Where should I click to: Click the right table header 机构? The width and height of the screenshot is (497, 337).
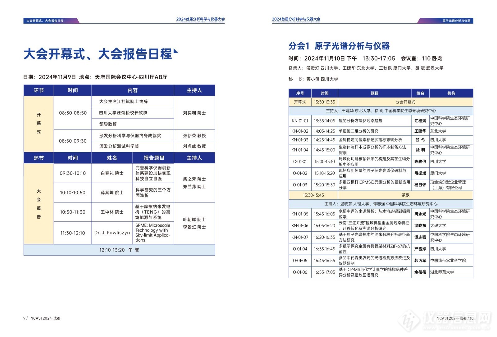(x=451, y=93)
